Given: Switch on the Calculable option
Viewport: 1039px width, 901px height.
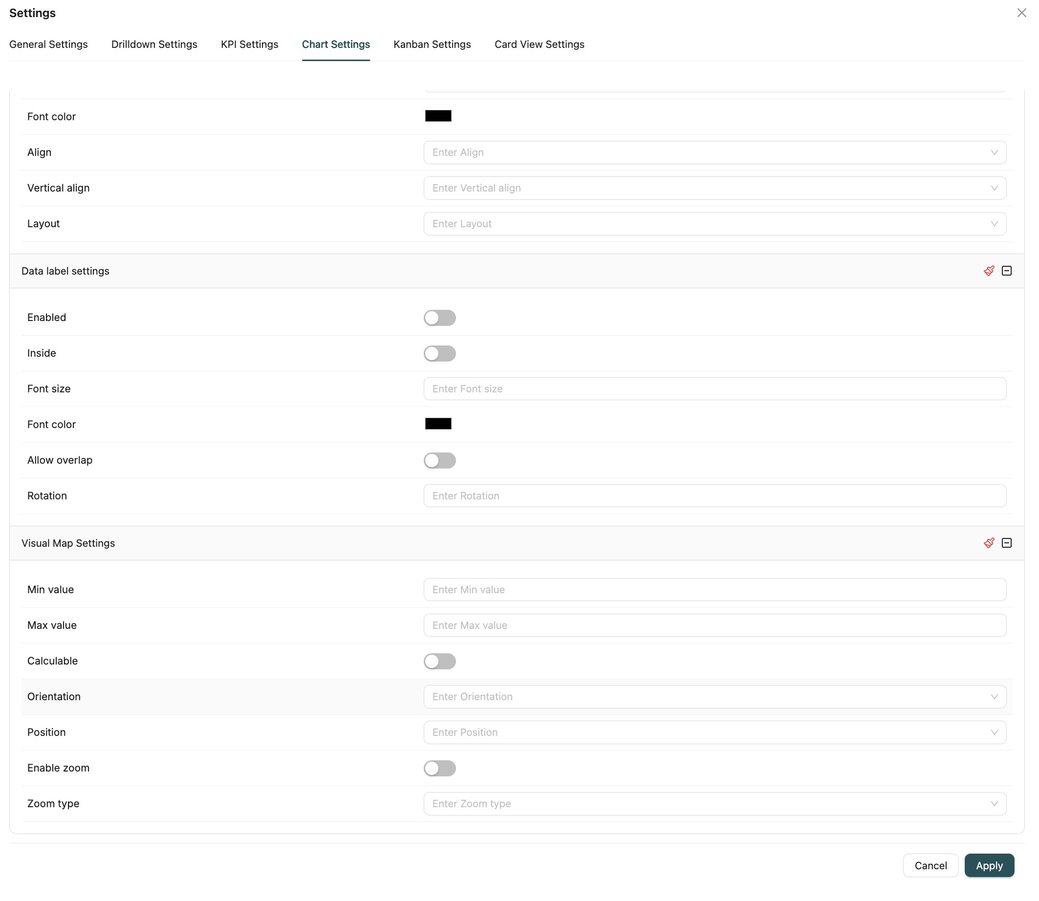Looking at the screenshot, I should tap(439, 661).
